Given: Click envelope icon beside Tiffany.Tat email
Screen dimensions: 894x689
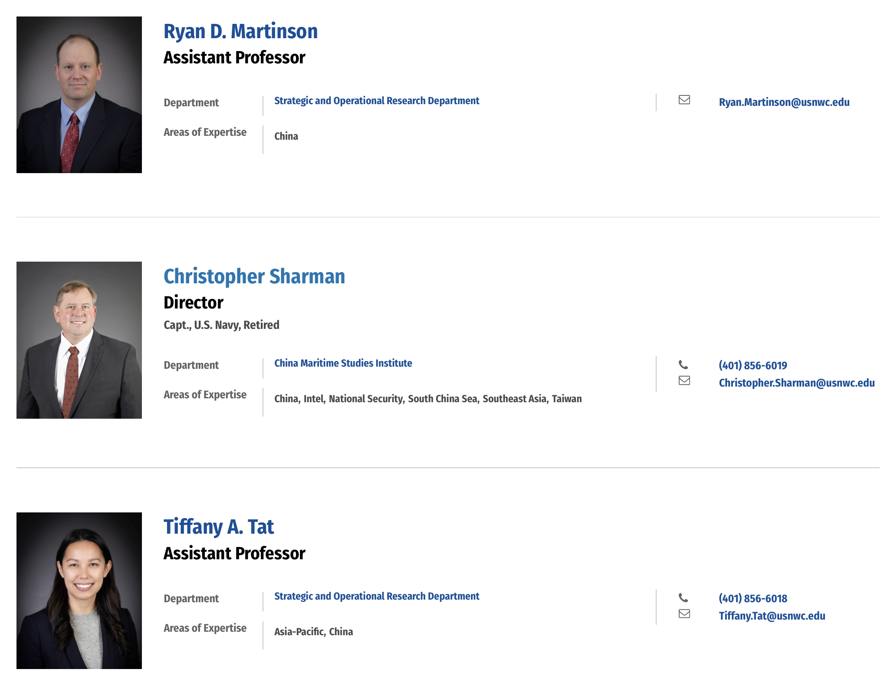Looking at the screenshot, I should [684, 614].
